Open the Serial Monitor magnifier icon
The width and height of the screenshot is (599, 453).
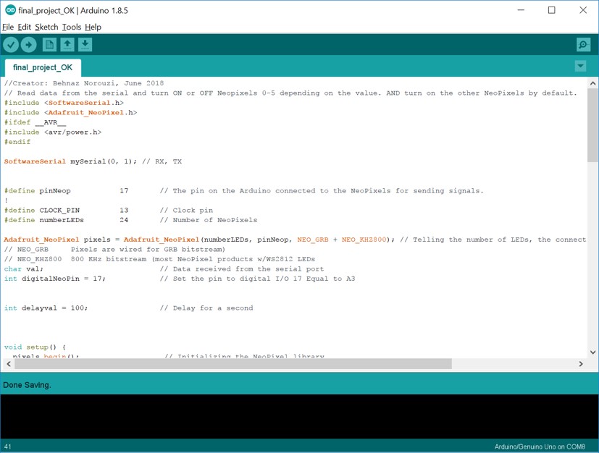tap(583, 45)
